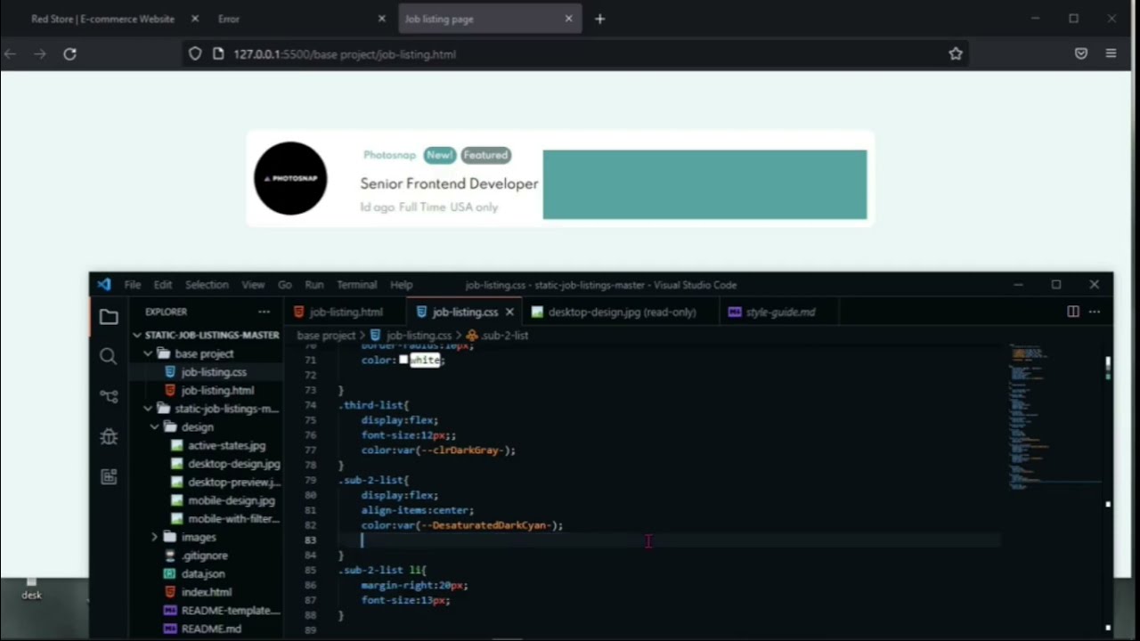
Task: Click browser back arrow
Action: pos(11,54)
